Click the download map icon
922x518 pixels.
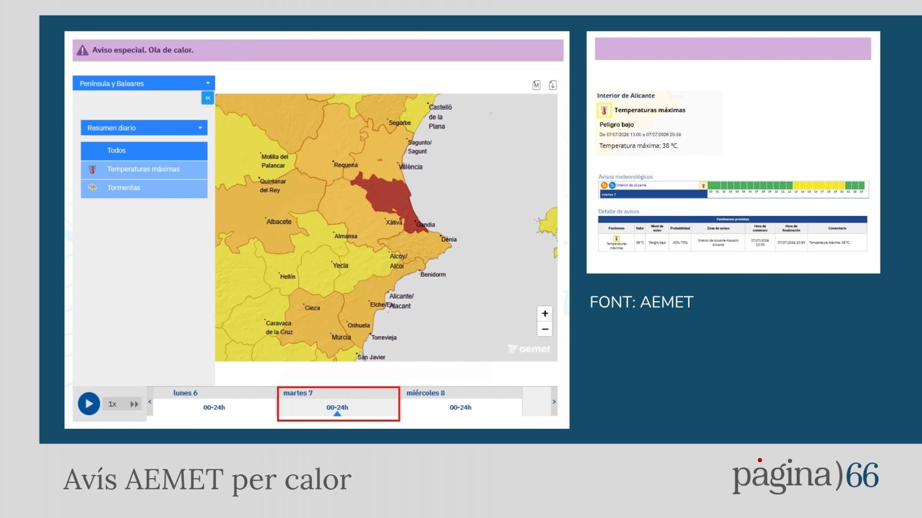coord(553,85)
